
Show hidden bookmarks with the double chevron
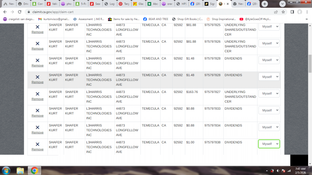307,19
